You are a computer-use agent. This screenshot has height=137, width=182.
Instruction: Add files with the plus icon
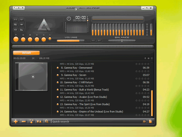click(16, 121)
